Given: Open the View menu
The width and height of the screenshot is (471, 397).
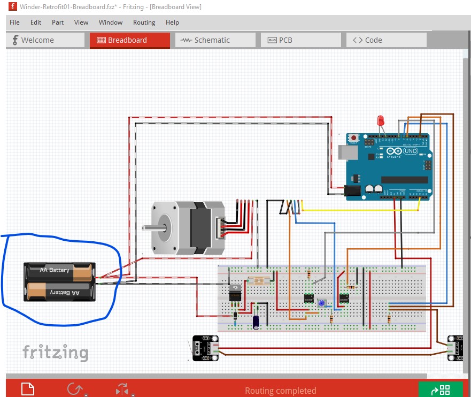Looking at the screenshot, I should [81, 22].
